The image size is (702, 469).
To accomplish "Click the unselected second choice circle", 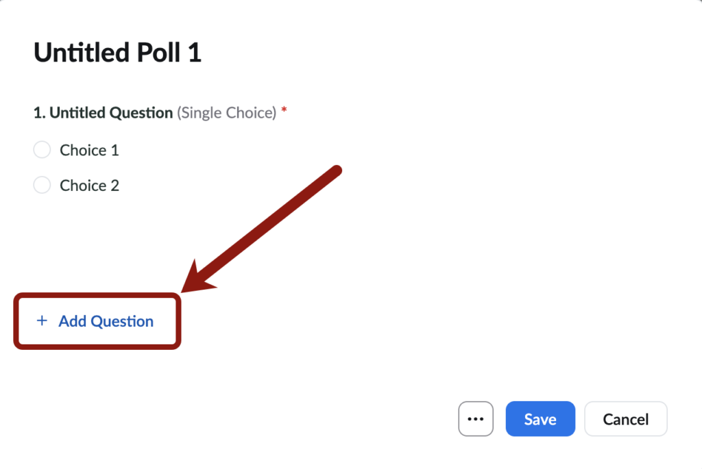I will pos(42,185).
